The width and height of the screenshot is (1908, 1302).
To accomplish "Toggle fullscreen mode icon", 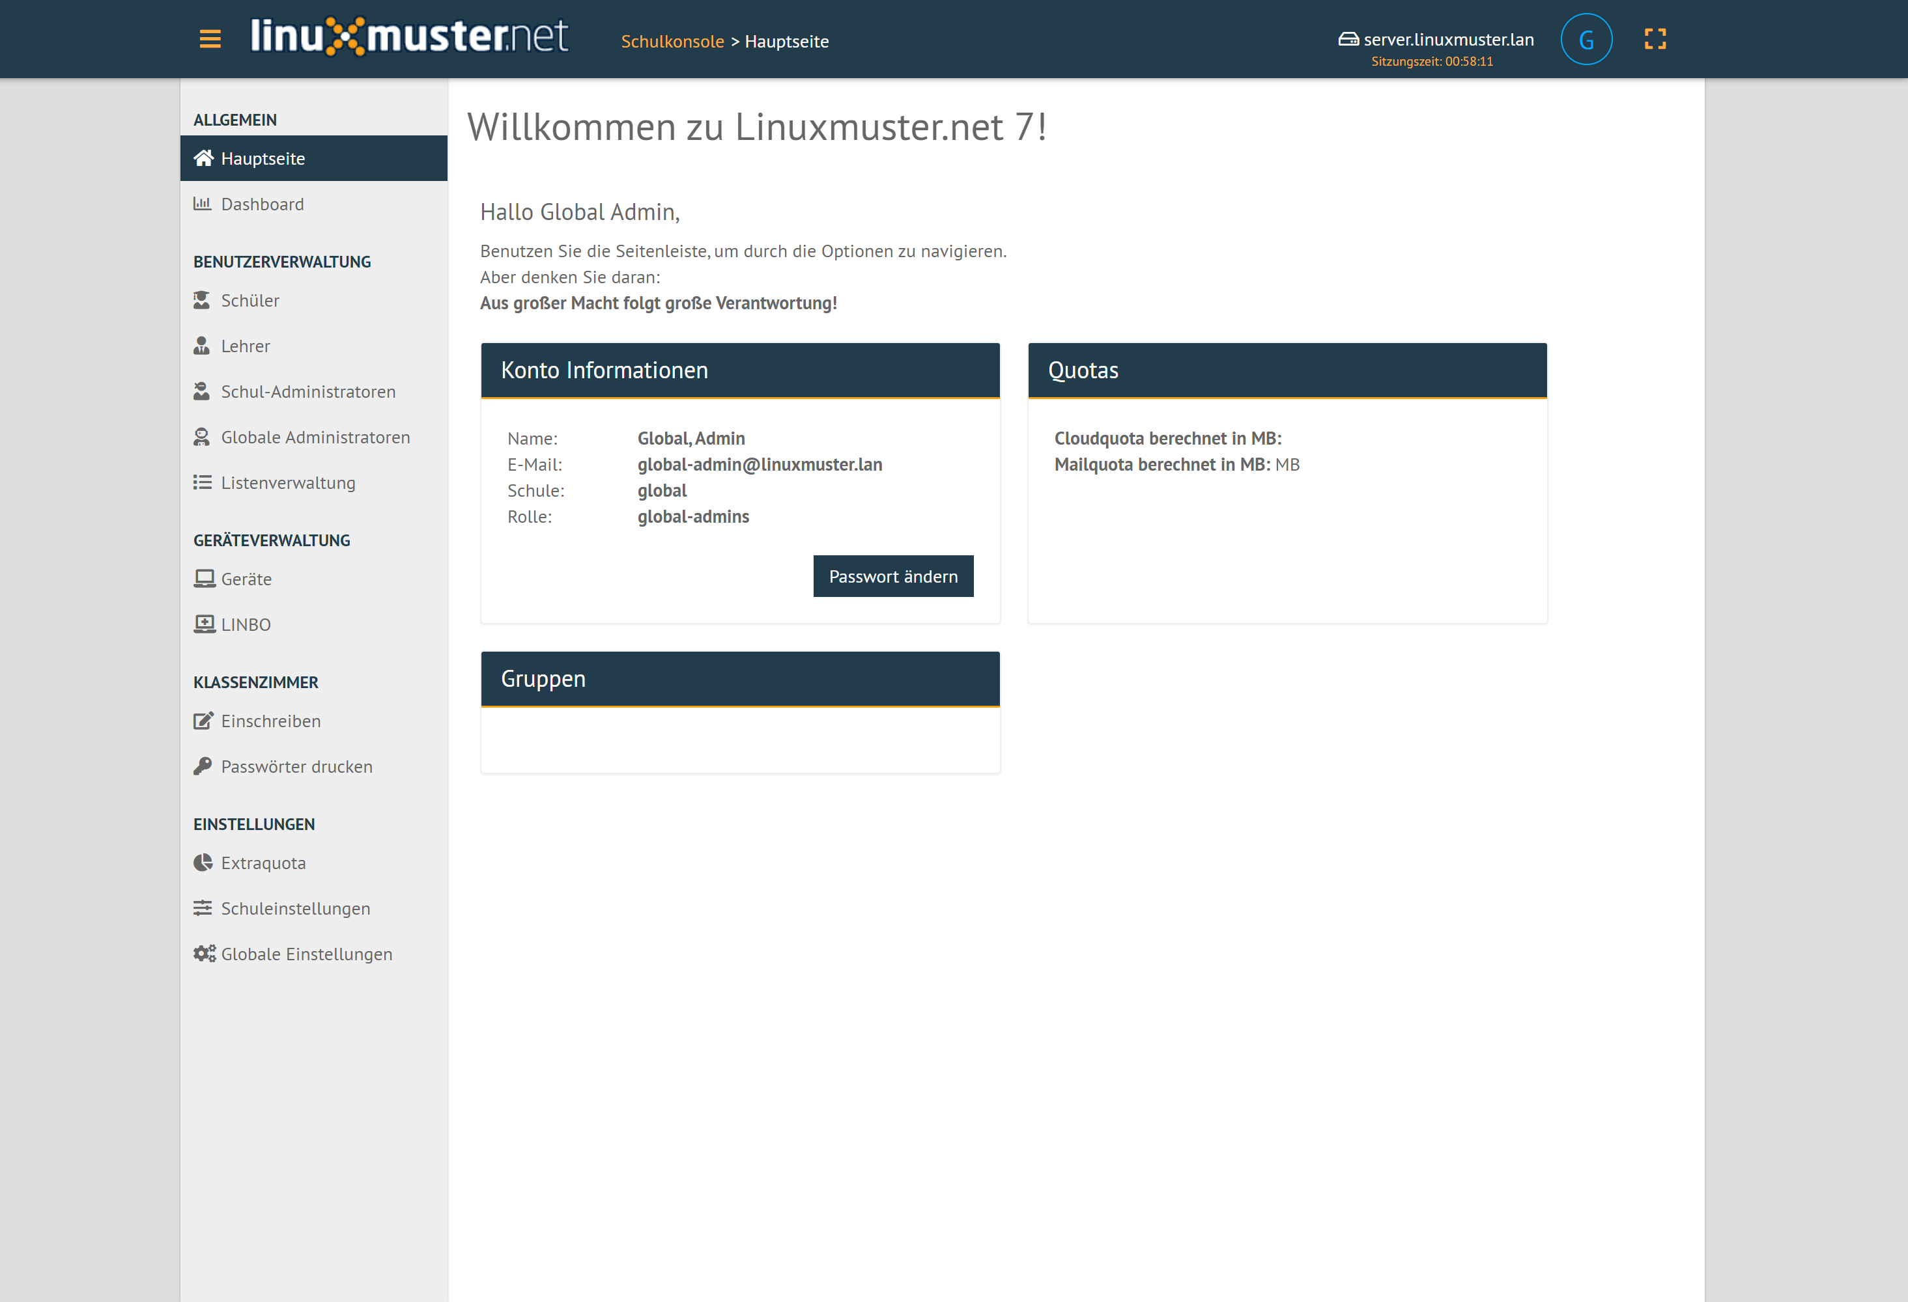I will click(x=1655, y=38).
